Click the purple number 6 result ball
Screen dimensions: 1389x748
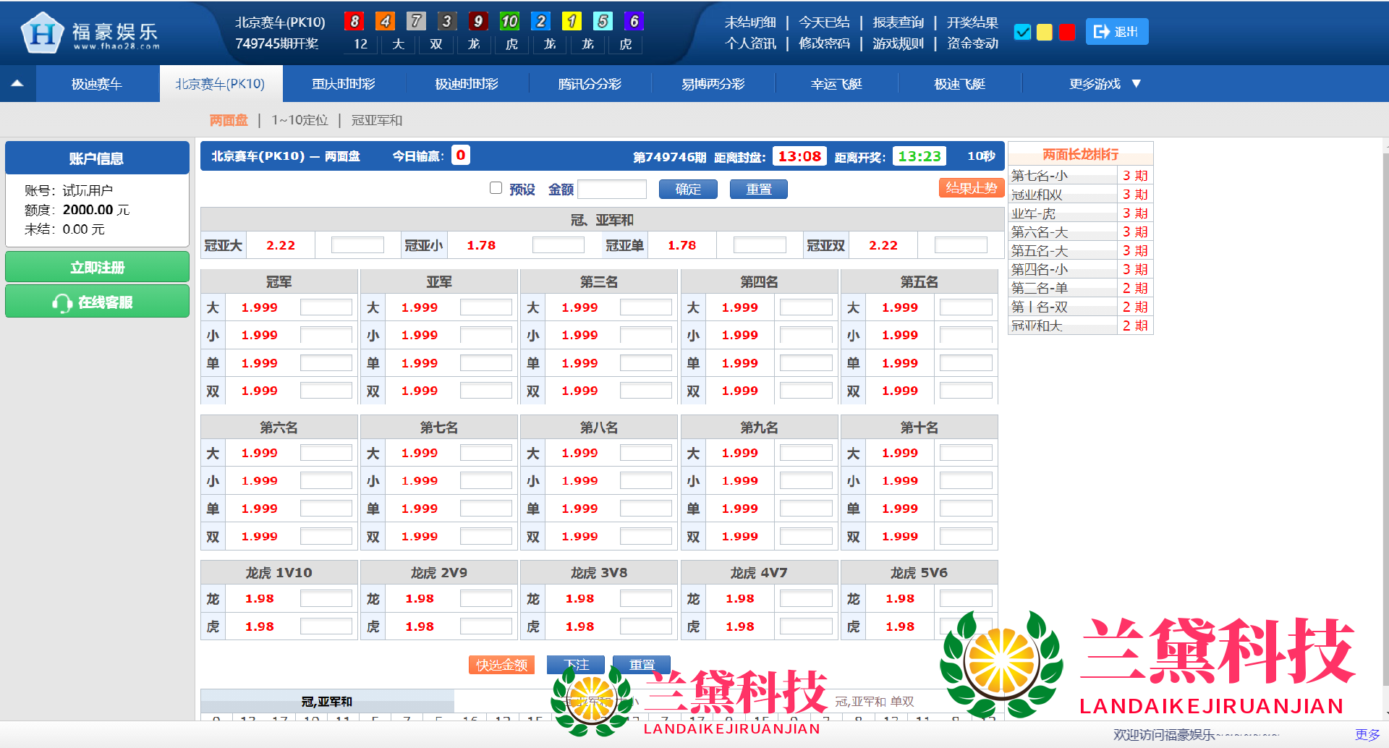(x=634, y=22)
